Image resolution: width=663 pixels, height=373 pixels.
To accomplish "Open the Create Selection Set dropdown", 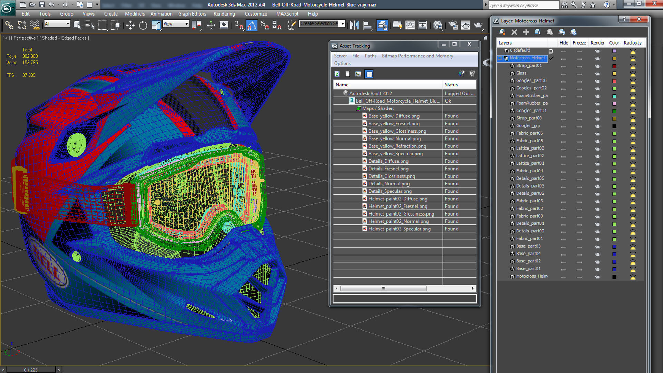I will [343, 23].
